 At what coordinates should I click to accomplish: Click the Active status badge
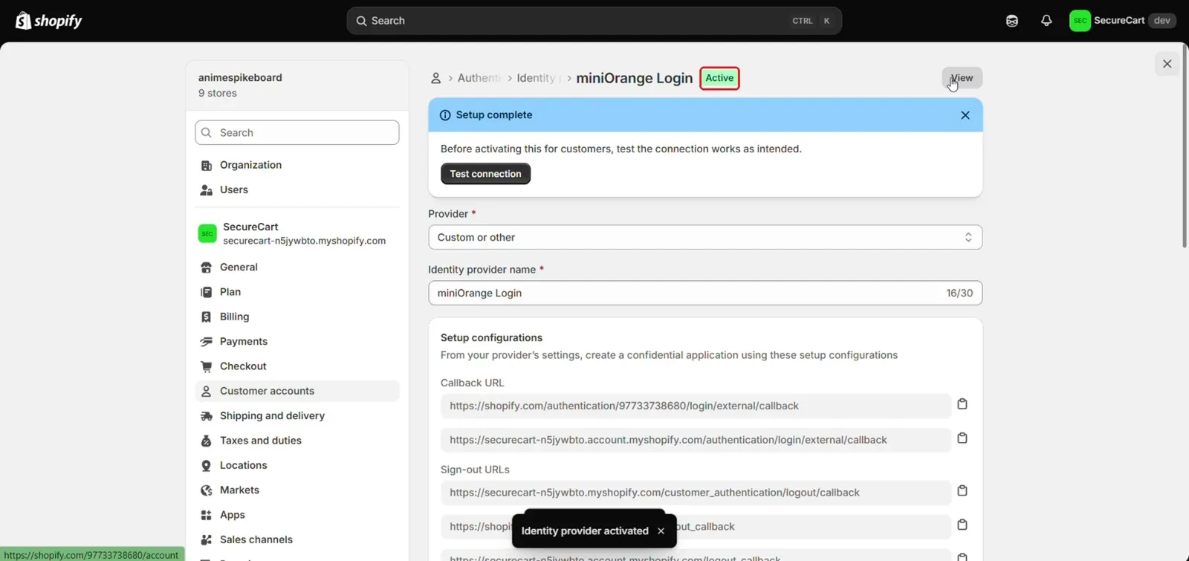click(x=719, y=78)
